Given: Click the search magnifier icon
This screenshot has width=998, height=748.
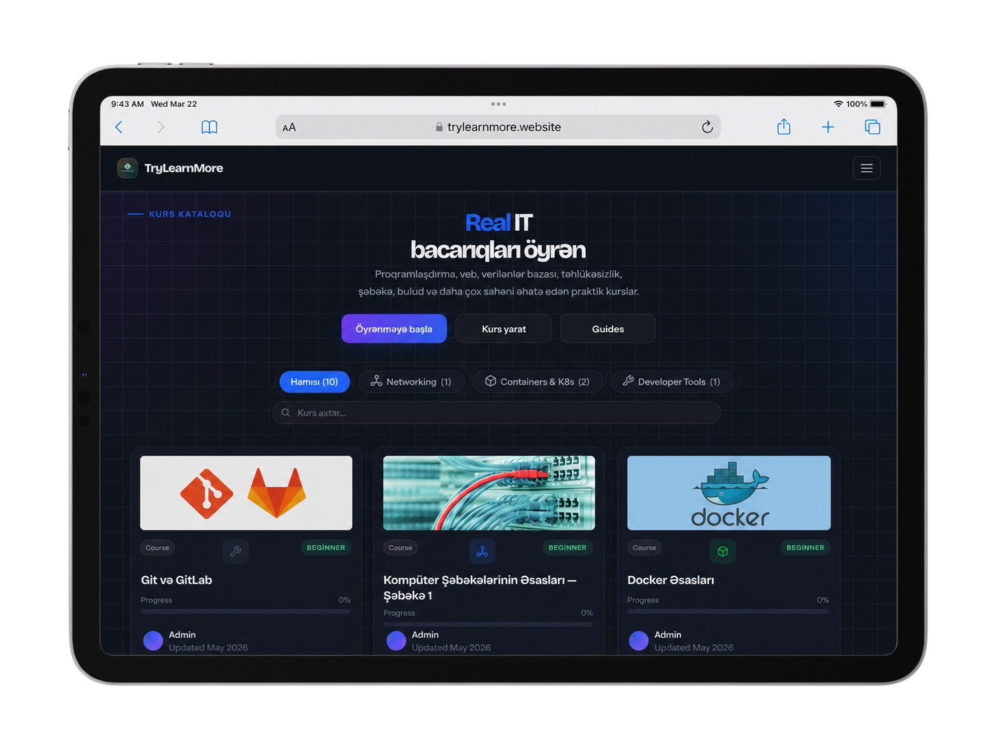Looking at the screenshot, I should pyautogui.click(x=285, y=413).
